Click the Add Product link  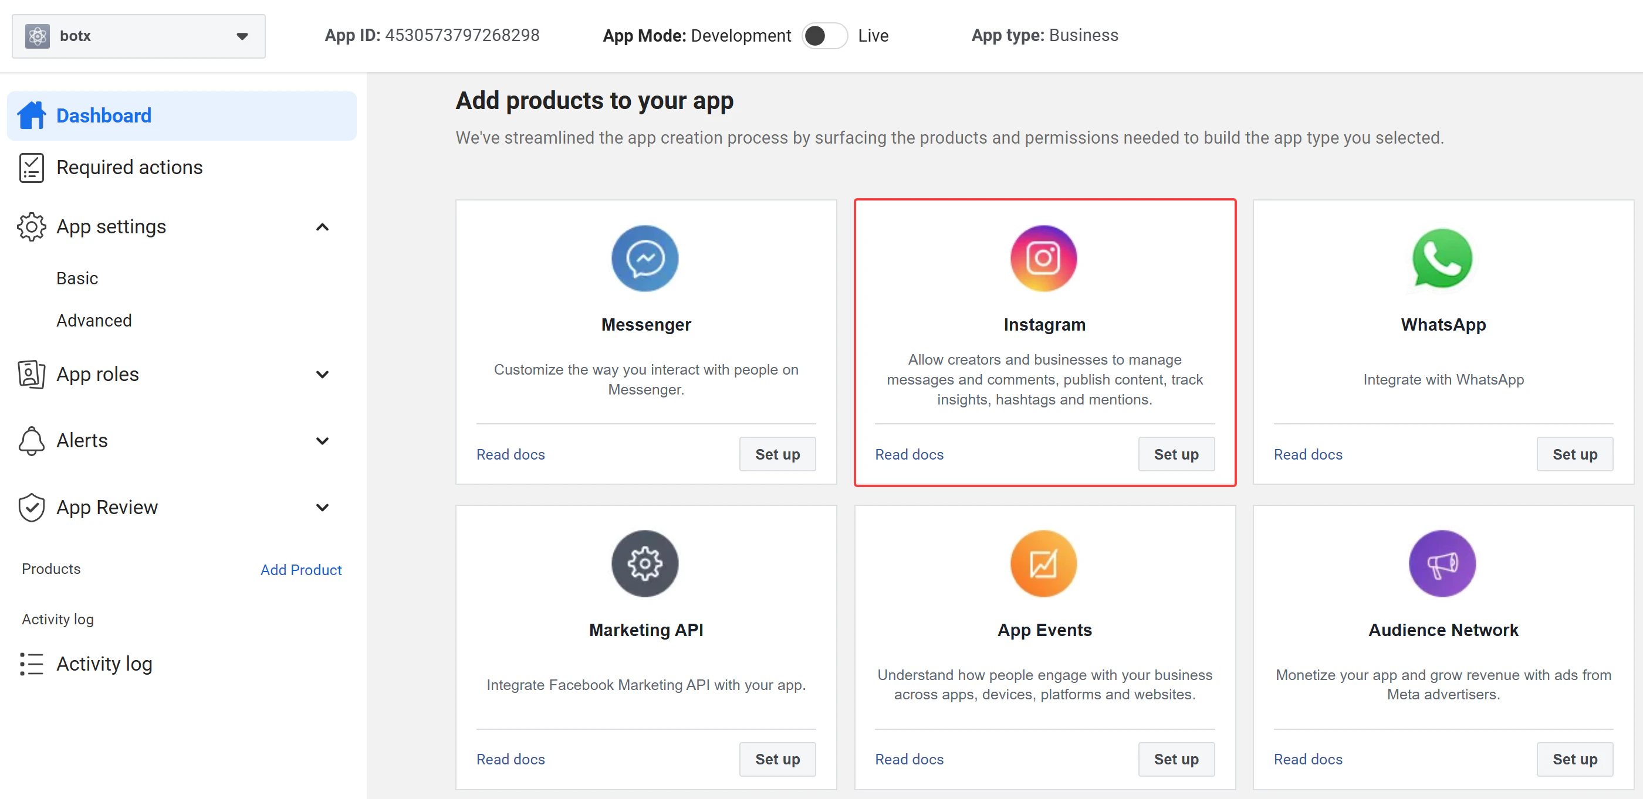[301, 570]
